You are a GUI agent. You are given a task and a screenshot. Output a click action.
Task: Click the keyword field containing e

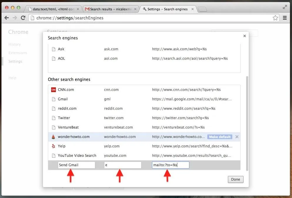[x=123, y=165]
